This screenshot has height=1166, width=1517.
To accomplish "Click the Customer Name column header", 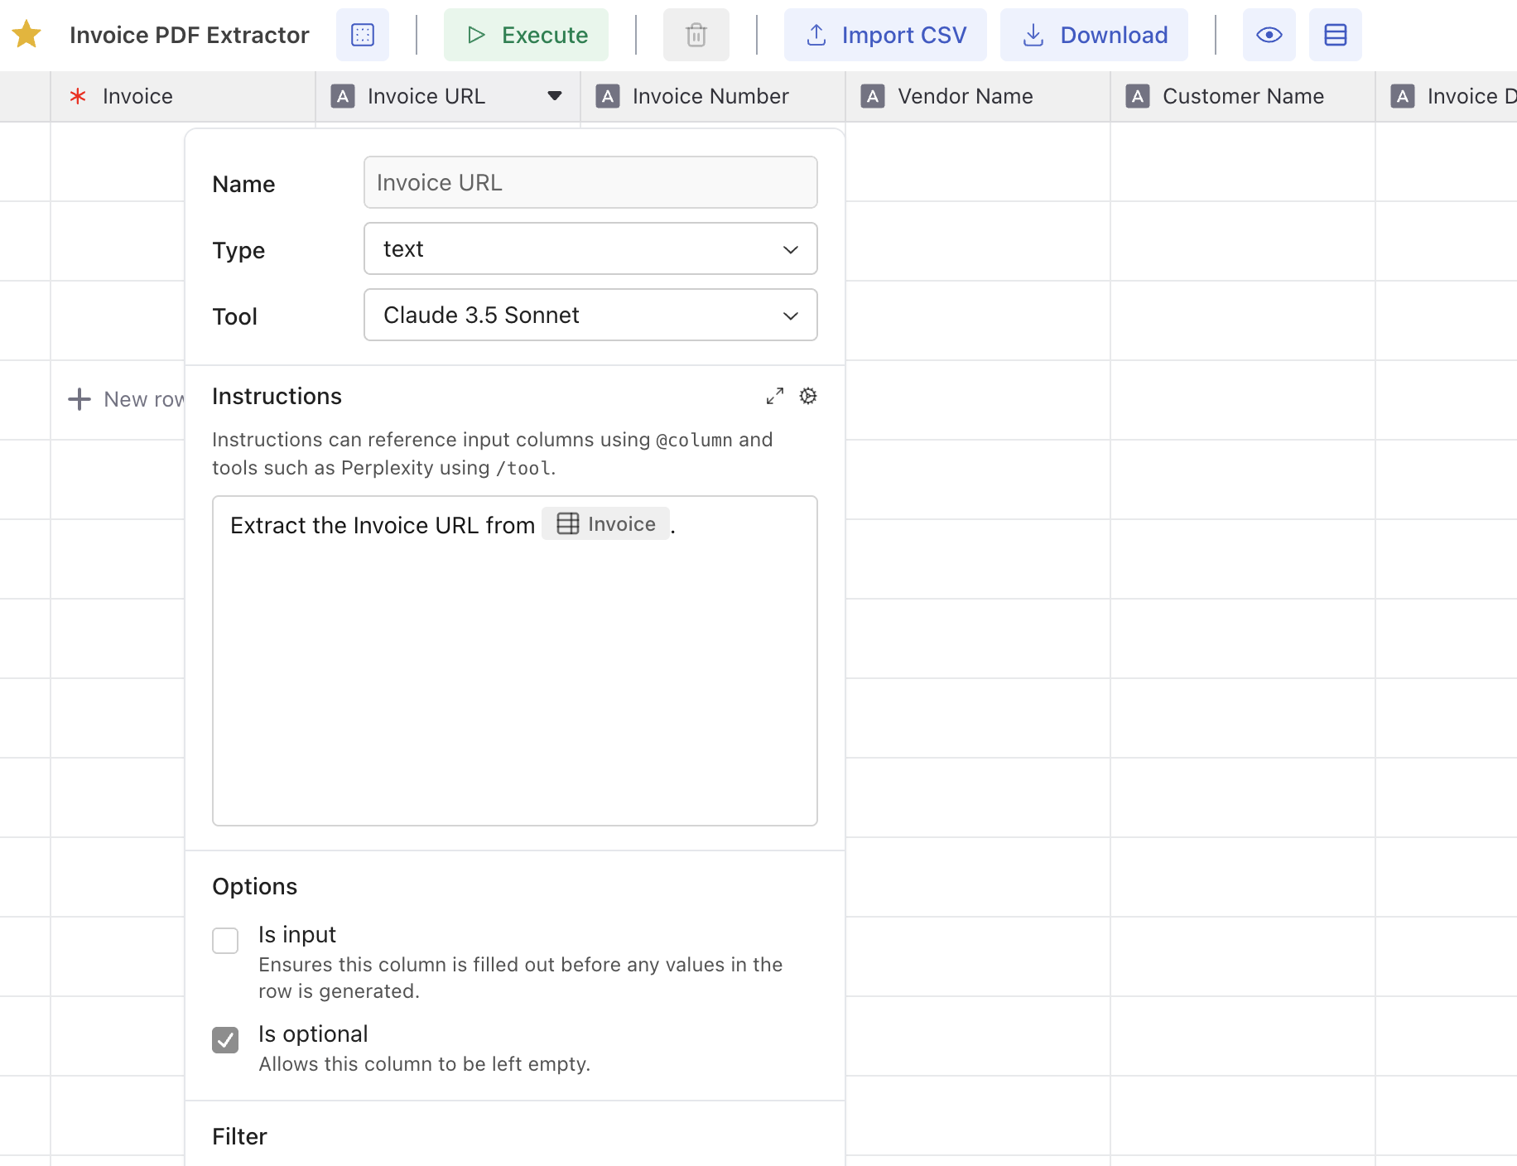I will (x=1243, y=96).
